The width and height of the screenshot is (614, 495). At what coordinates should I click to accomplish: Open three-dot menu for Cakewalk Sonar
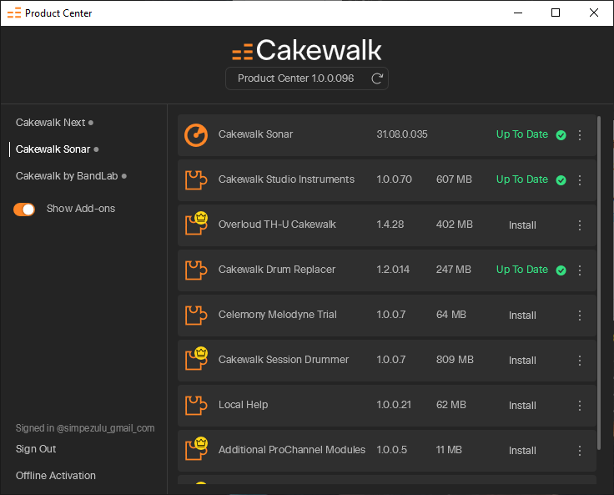click(x=580, y=135)
